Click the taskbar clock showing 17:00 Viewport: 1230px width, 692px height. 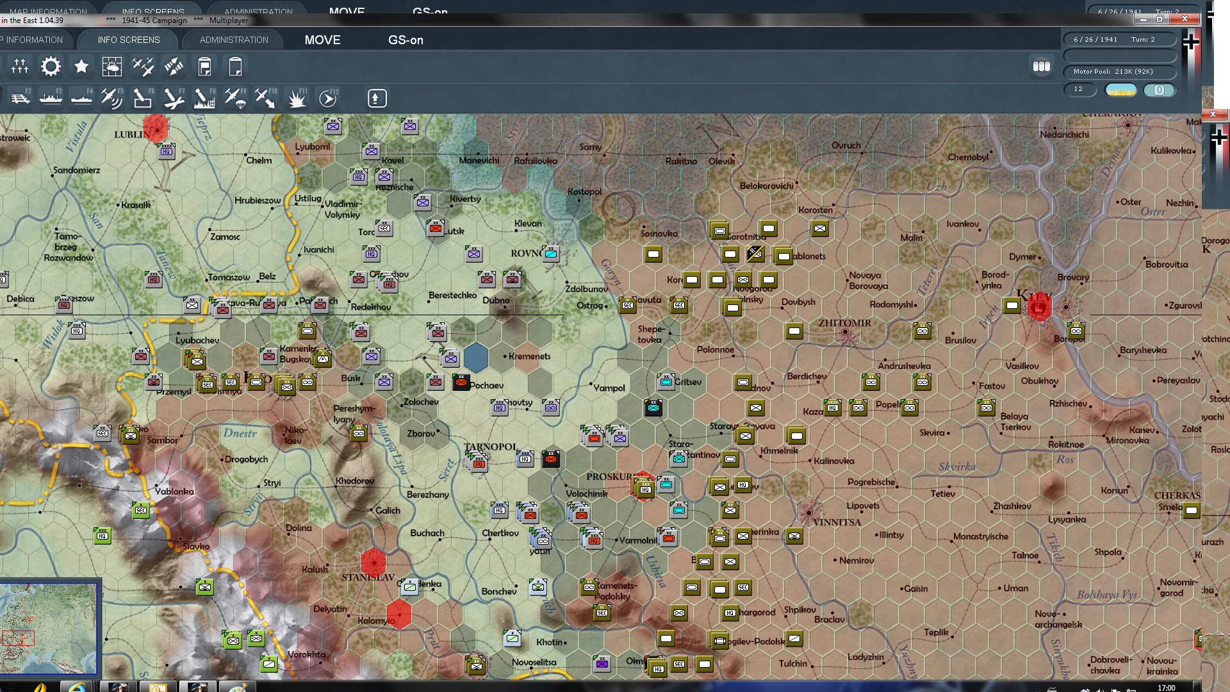coord(1167,688)
